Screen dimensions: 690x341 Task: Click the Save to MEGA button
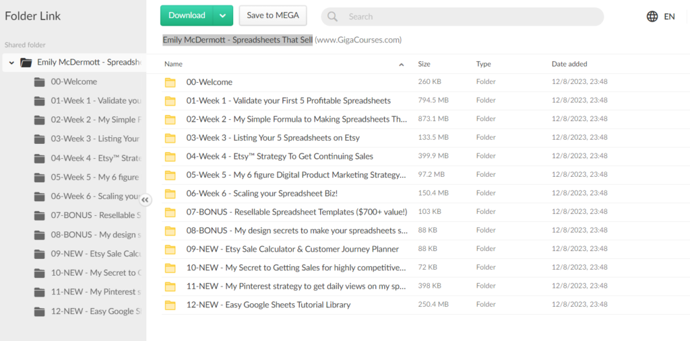coord(273,15)
